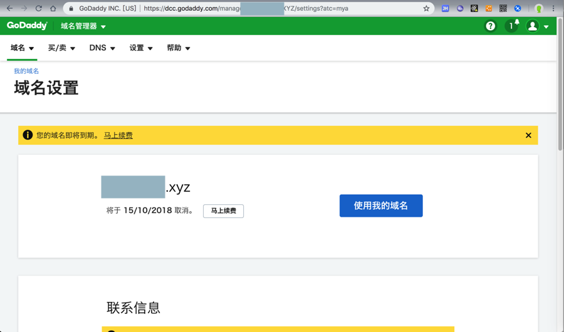Click the blue 使用我的域名 button
Screen dimensions: 564x332
381,205
